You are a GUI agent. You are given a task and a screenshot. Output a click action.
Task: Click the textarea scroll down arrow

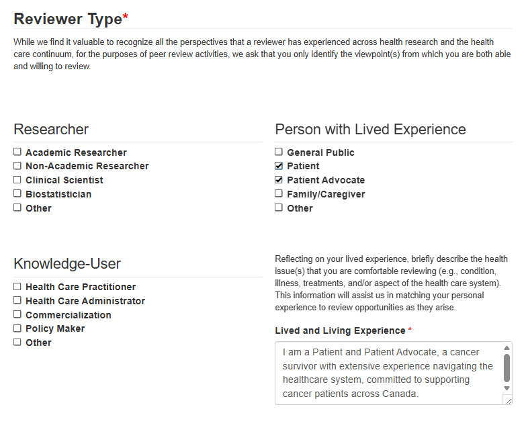coord(507,388)
